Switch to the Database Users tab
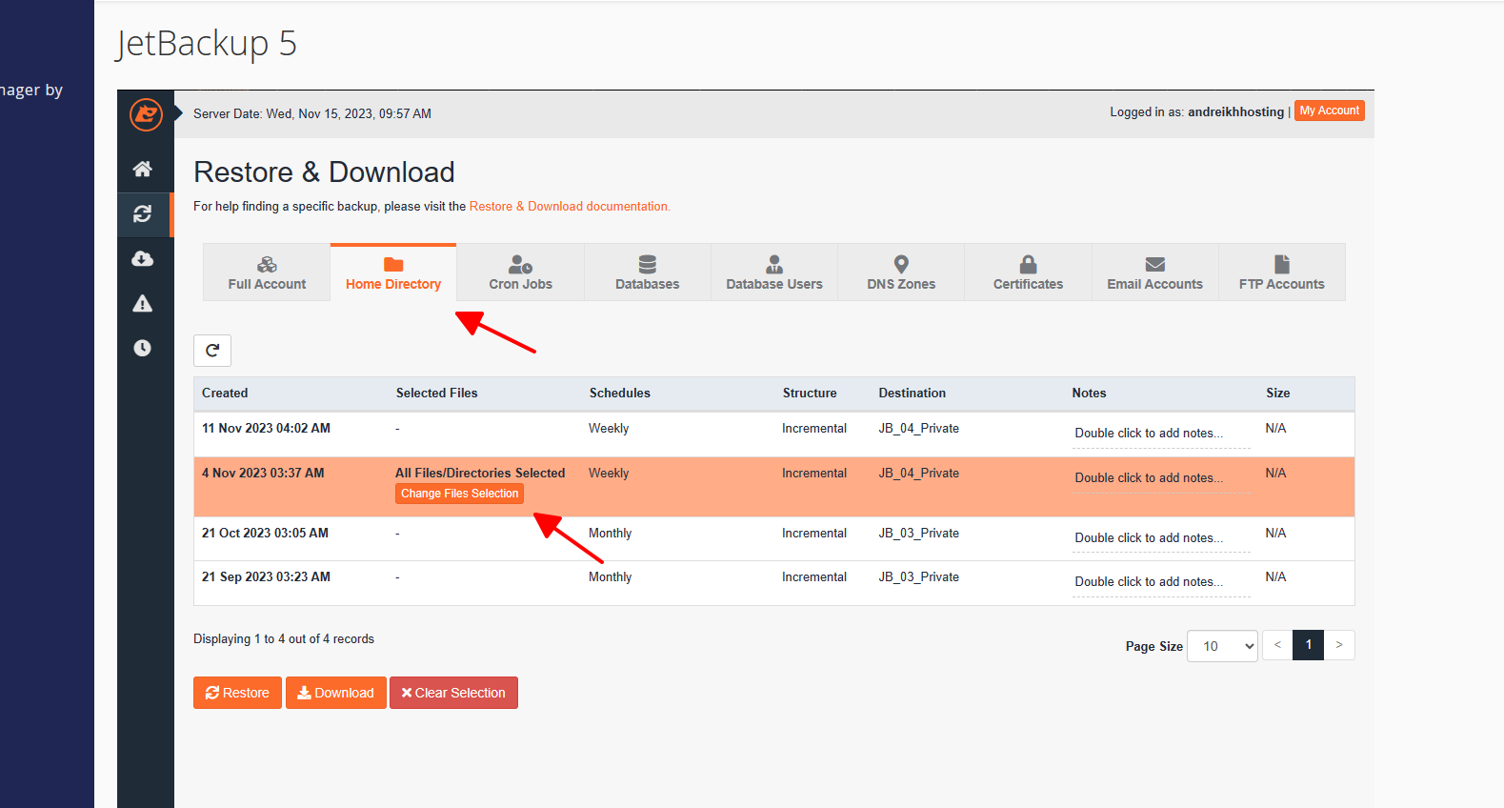The width and height of the screenshot is (1504, 808). coord(774,273)
